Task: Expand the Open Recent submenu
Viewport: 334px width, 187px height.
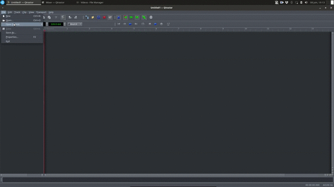Action: 22,25
